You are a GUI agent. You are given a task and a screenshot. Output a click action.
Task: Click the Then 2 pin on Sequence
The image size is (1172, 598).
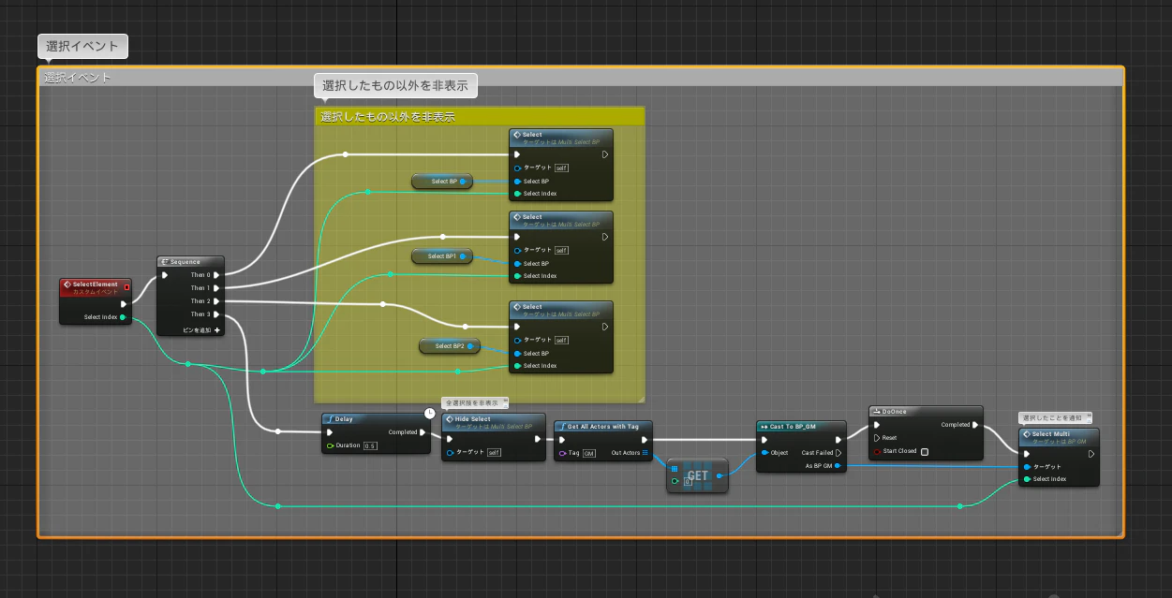(x=216, y=301)
